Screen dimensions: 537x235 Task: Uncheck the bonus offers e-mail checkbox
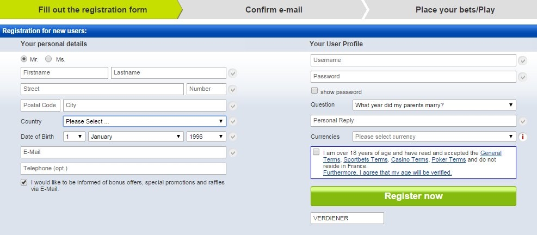[x=24, y=183]
